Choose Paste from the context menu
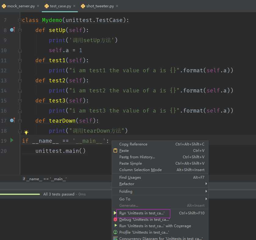This screenshot has height=240, width=256. pos(160,150)
